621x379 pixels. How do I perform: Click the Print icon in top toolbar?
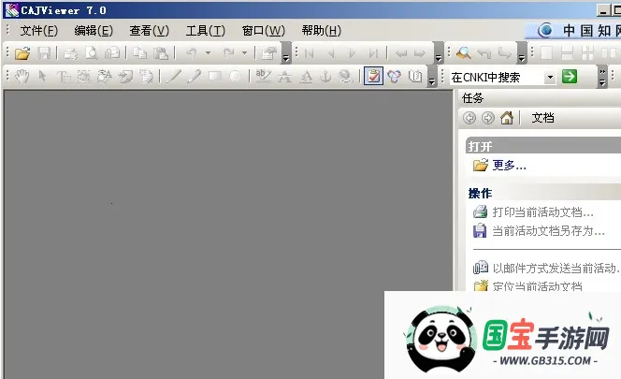(x=71, y=52)
